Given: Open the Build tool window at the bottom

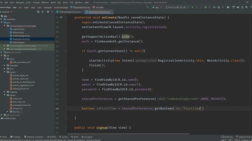Looking at the screenshot, I should click(x=75, y=137).
